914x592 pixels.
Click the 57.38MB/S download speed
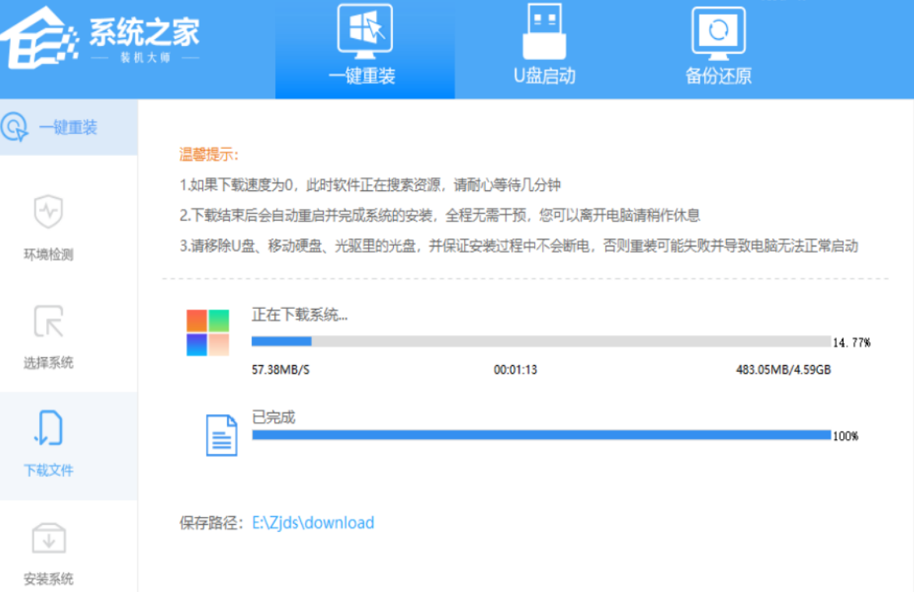pyautogui.click(x=281, y=370)
